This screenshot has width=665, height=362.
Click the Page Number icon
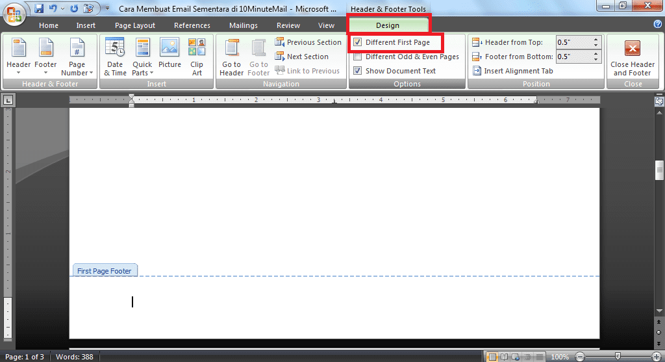77,48
